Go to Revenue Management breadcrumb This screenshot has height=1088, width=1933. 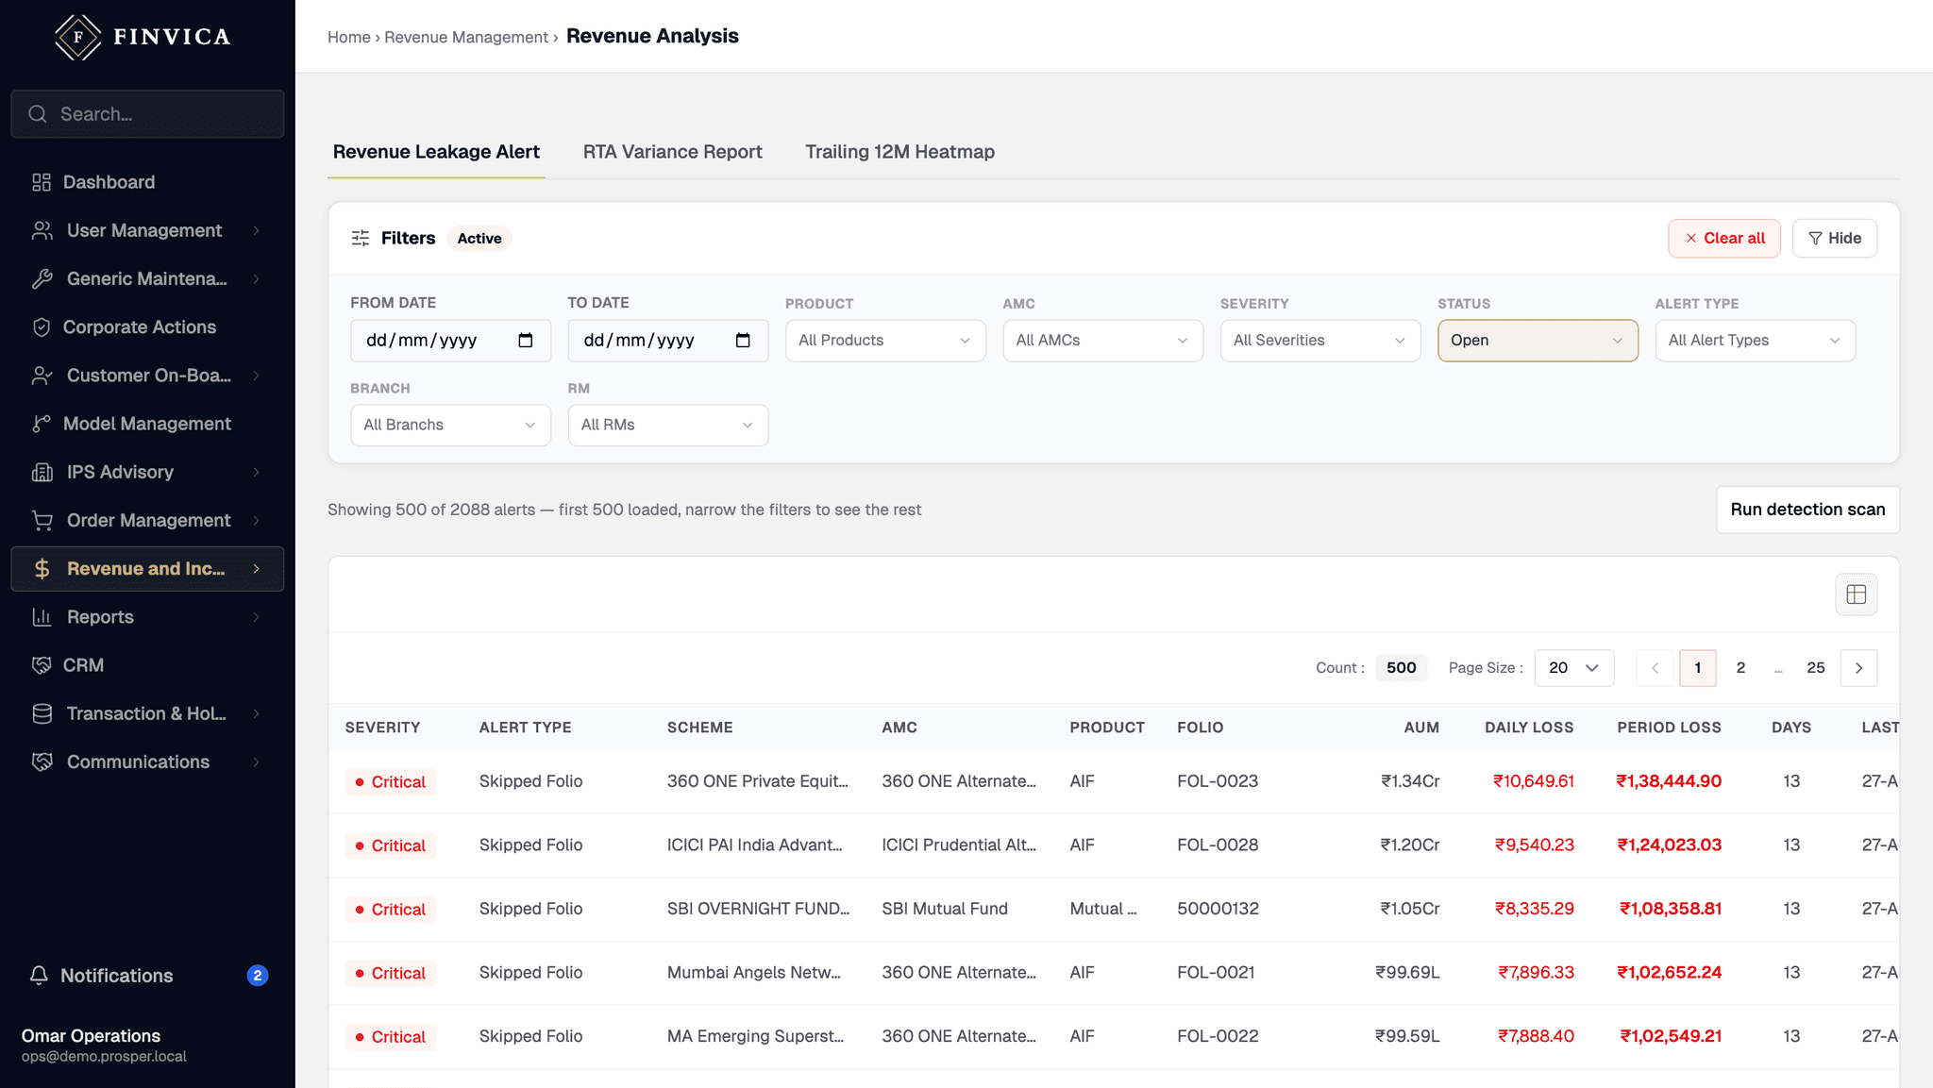pos(465,37)
